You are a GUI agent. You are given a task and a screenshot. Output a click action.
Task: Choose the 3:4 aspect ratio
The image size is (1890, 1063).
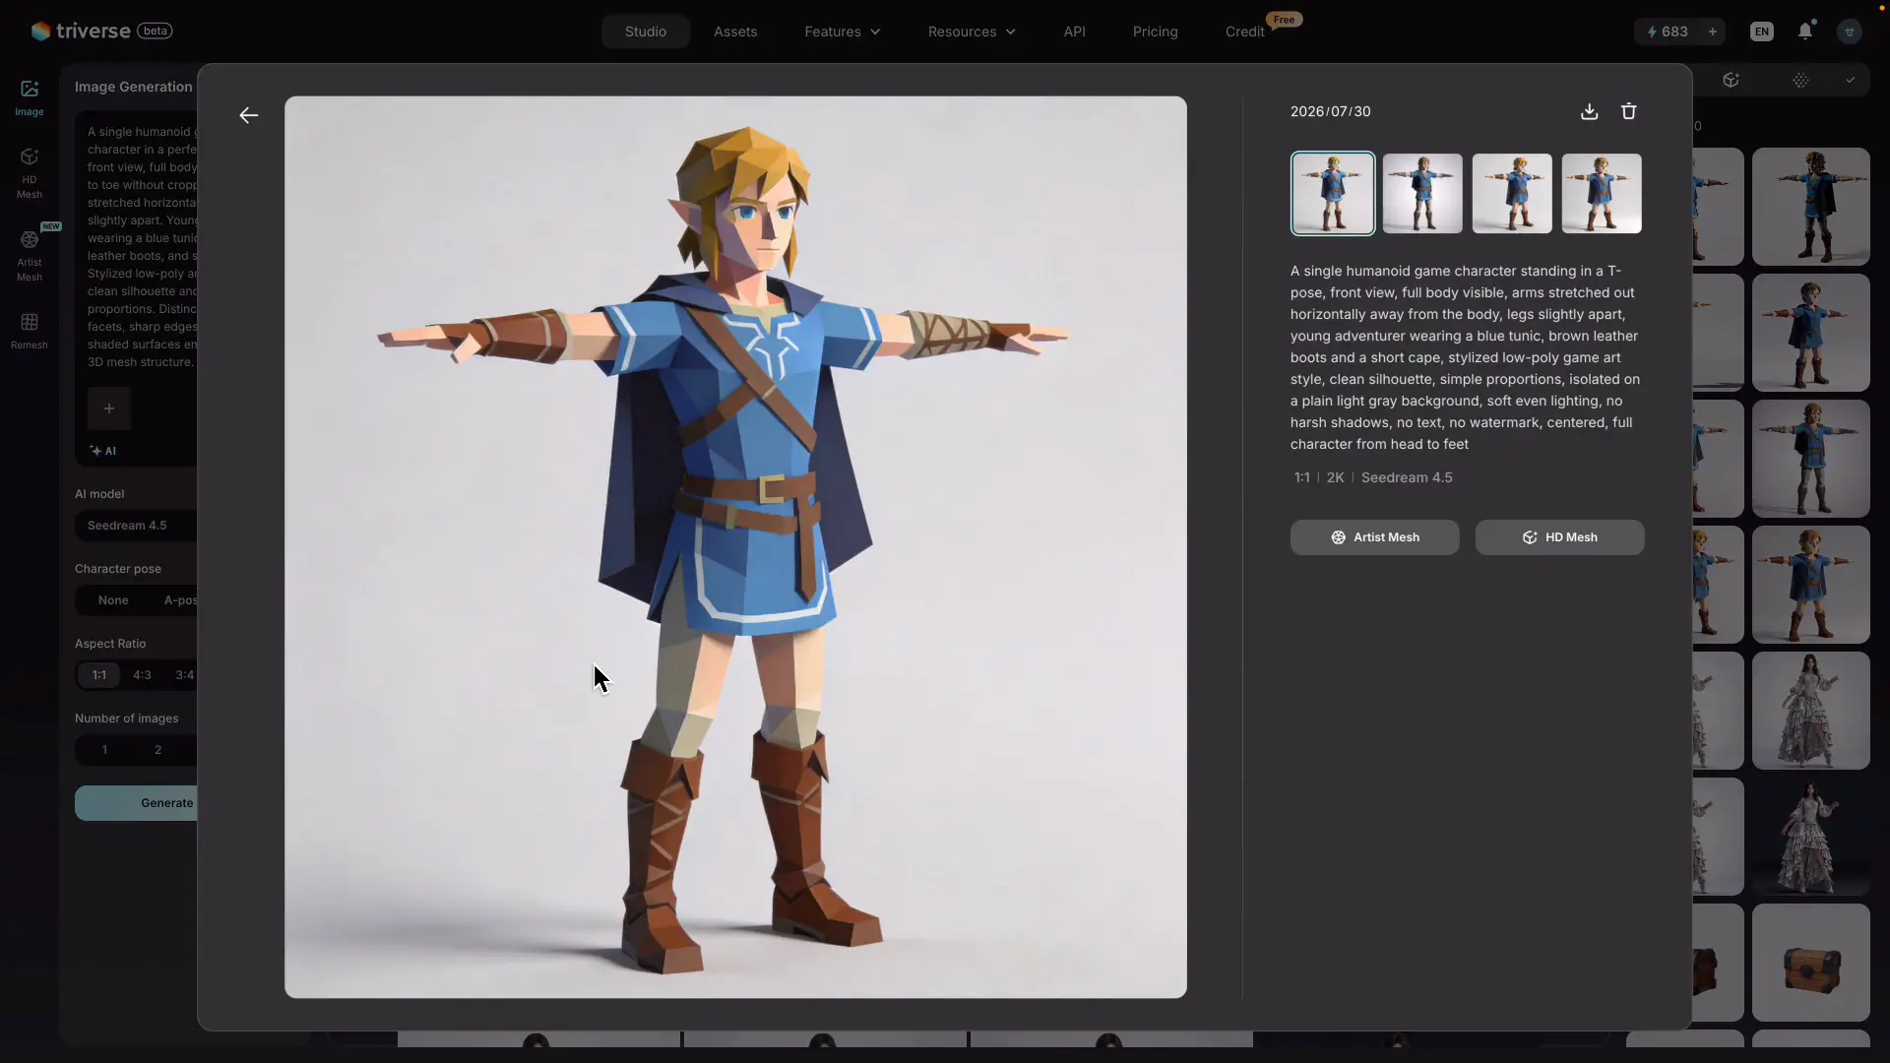coord(184,675)
